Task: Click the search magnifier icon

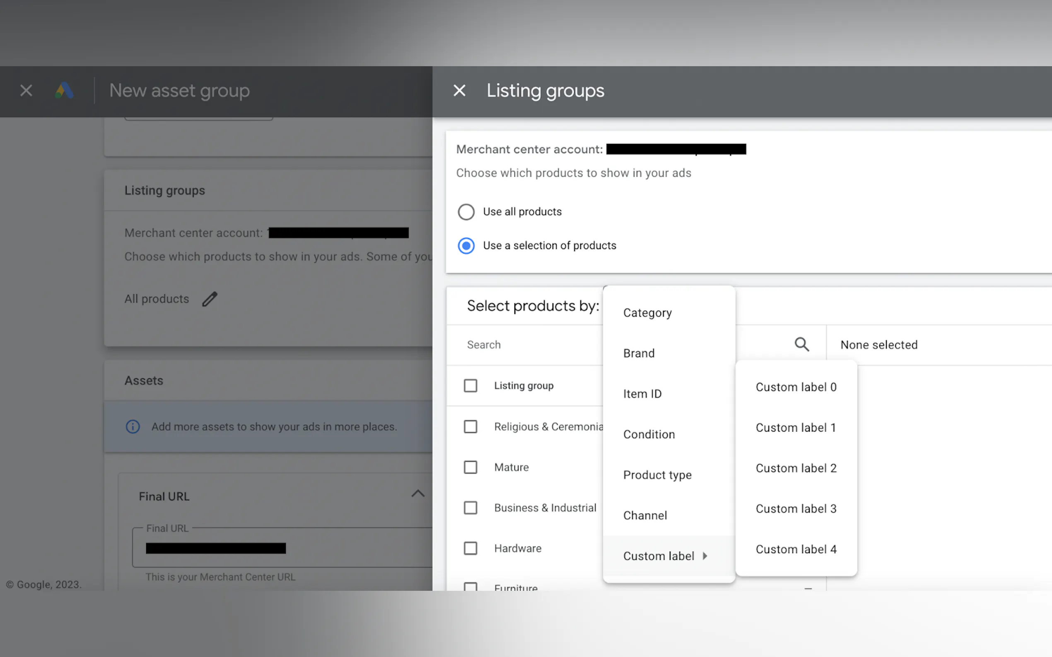Action: point(801,345)
